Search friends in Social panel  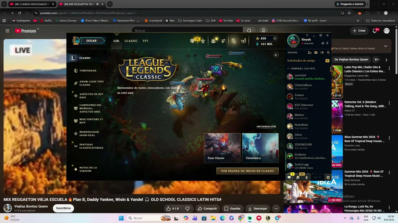point(328,53)
